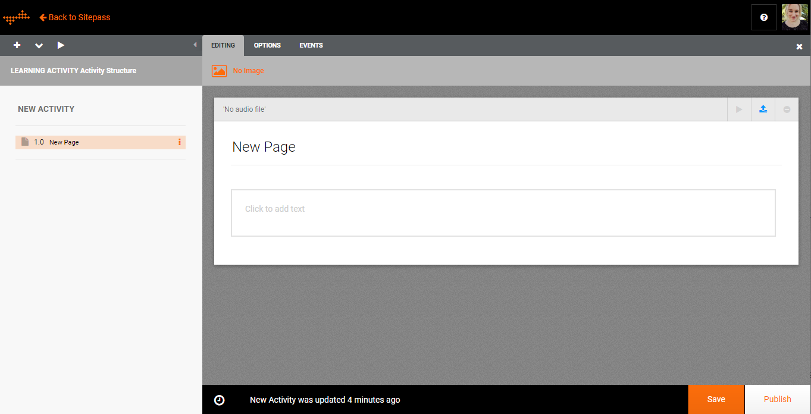Open the history clock icon

[x=220, y=400]
